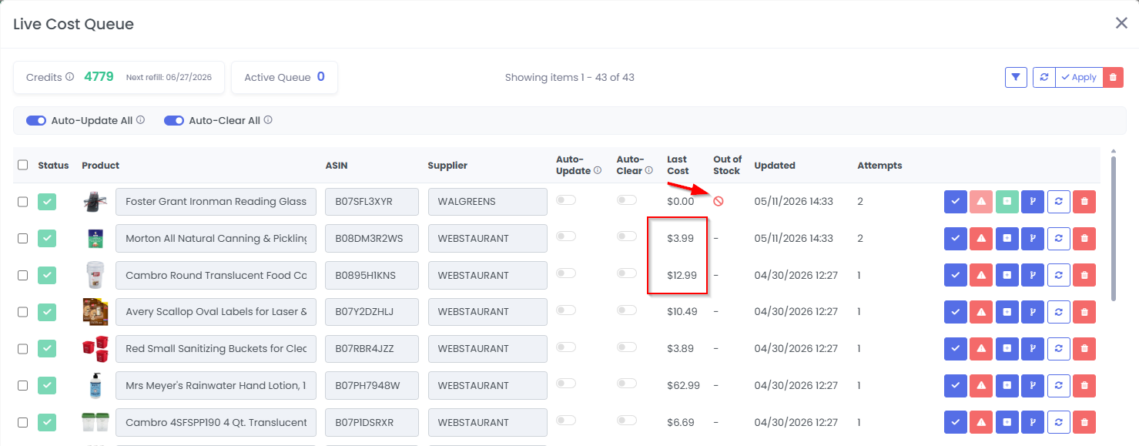Click the Product column header
Screen dimensions: 1139x446
101,166
